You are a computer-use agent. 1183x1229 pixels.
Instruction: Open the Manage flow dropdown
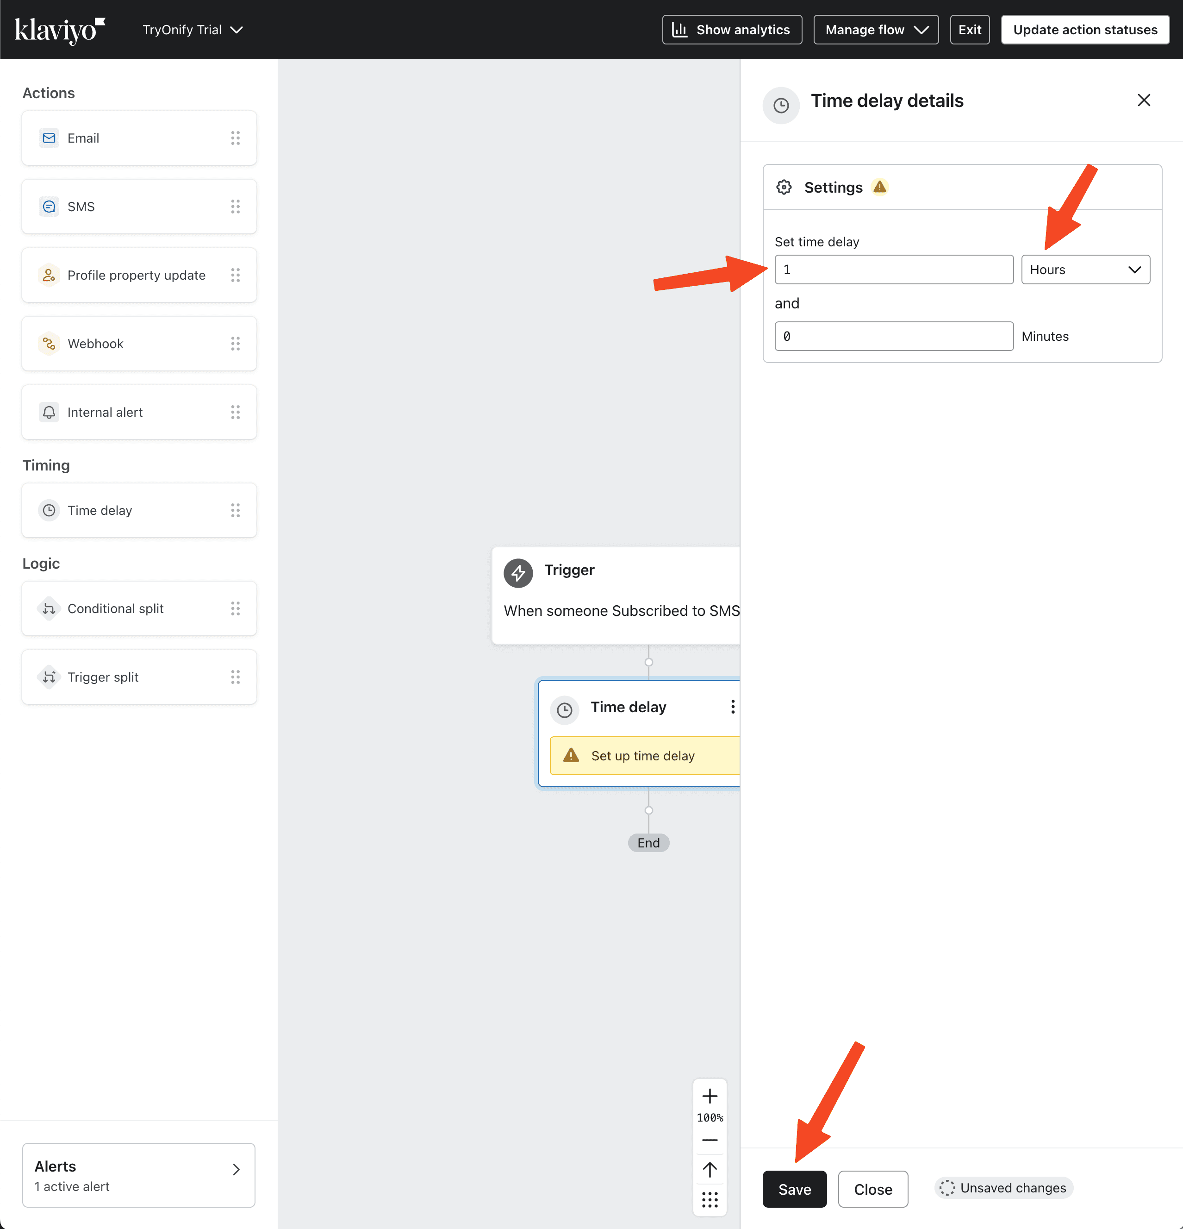875,30
